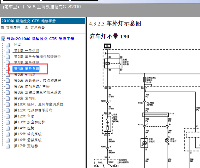Click the 车身控制模块 (BCM) box
The width and height of the screenshot is (200, 168).
click(x=107, y=124)
